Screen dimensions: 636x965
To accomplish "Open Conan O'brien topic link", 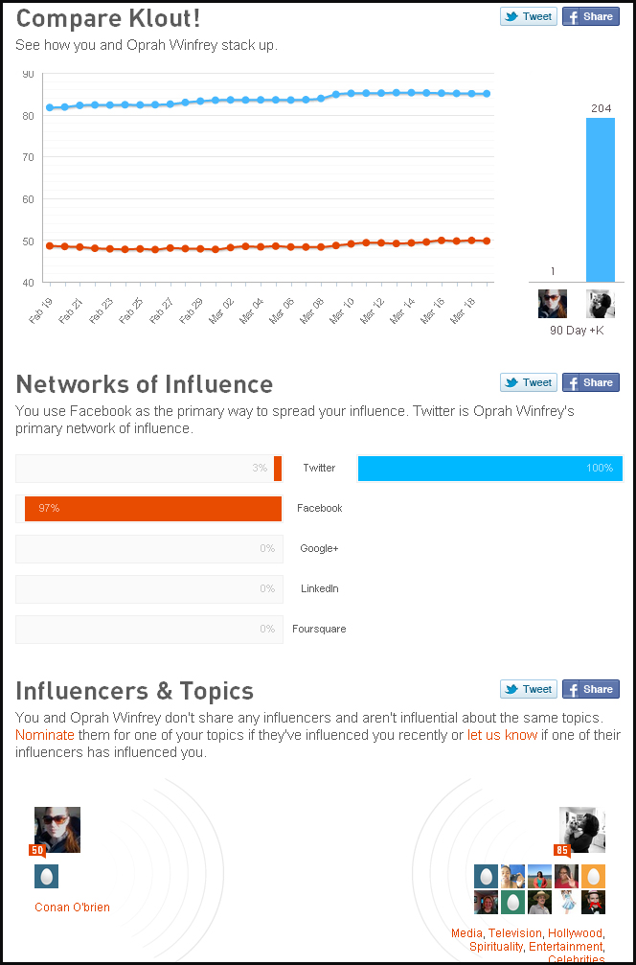I will click(72, 908).
